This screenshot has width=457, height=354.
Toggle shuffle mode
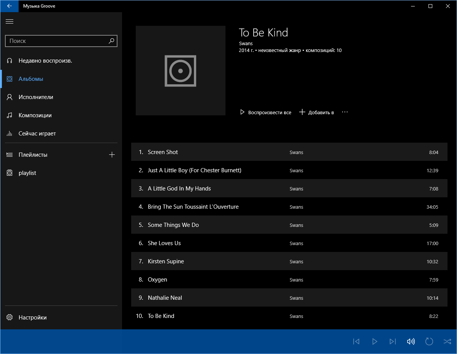(447, 341)
